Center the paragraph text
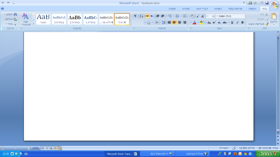Image resolution: width=280 pixels, height=157 pixels. [x=179, y=22]
